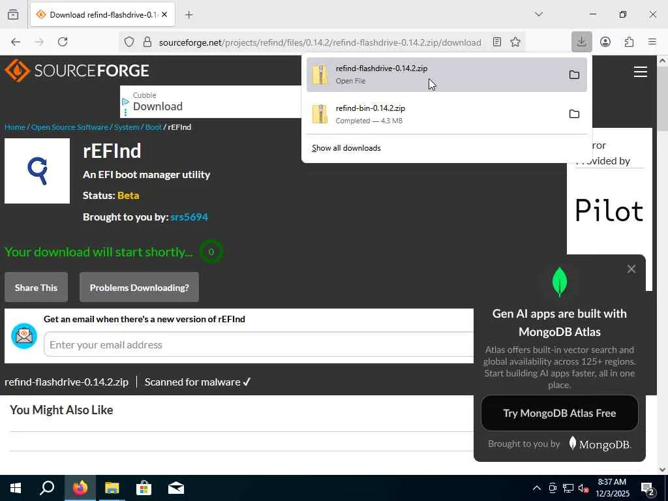Click the AdChoices icon on ad
Image resolution: width=668 pixels, height=501 pixels.
(125, 102)
